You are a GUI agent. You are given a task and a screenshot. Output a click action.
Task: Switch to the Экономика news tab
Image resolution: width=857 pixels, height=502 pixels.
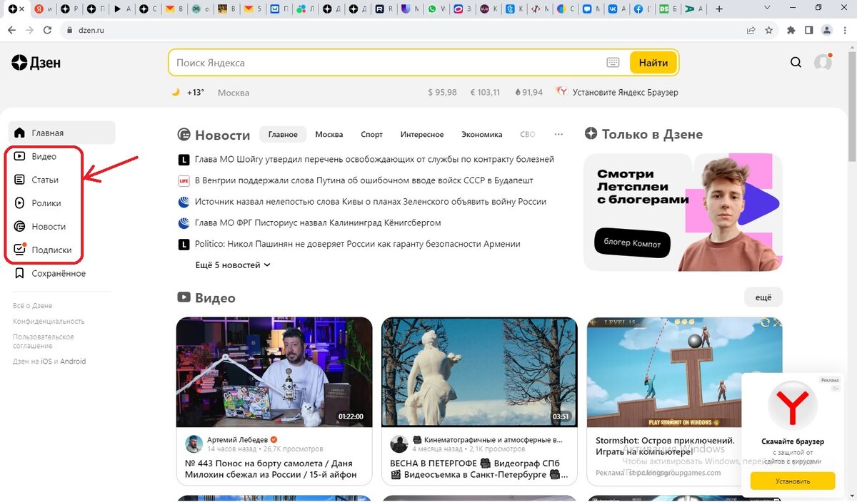[482, 134]
